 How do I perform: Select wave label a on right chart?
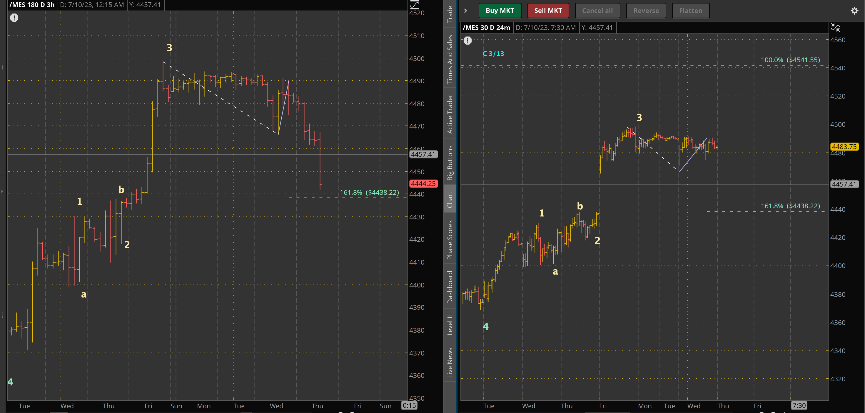[x=555, y=272]
